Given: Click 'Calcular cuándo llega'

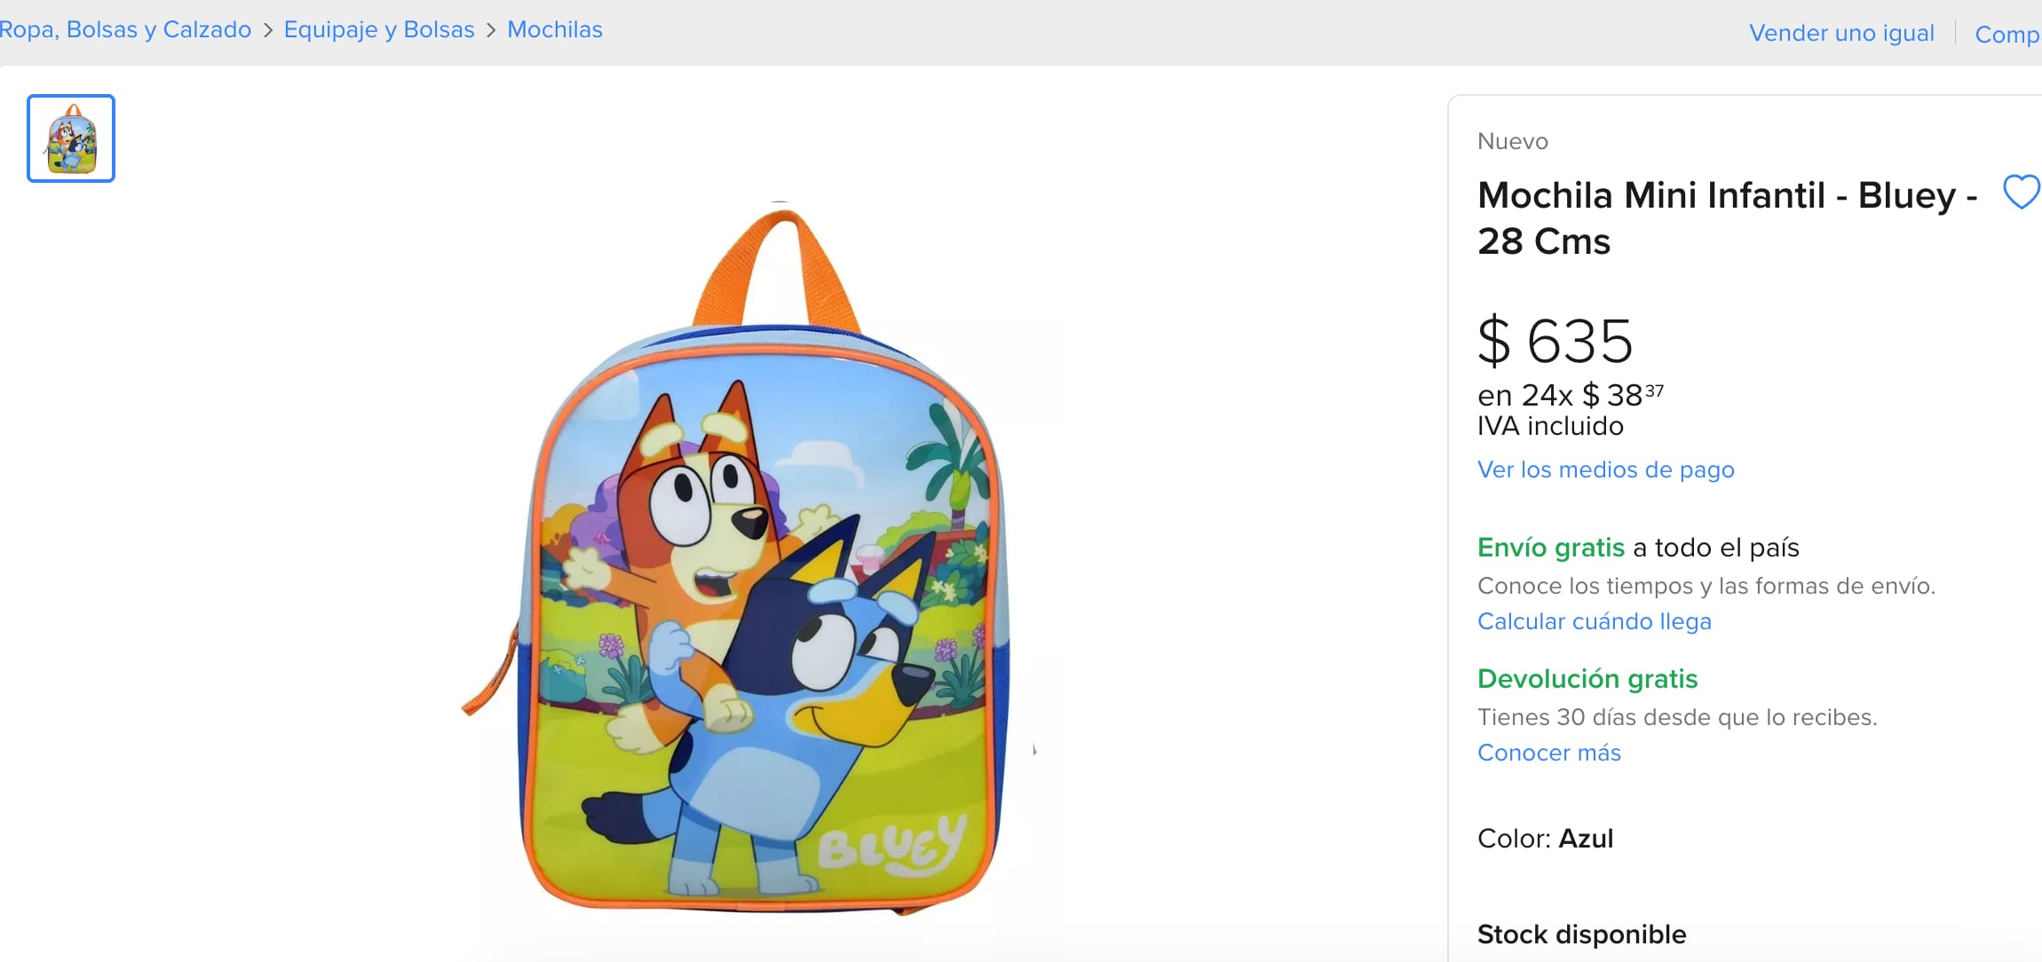Looking at the screenshot, I should [1595, 621].
